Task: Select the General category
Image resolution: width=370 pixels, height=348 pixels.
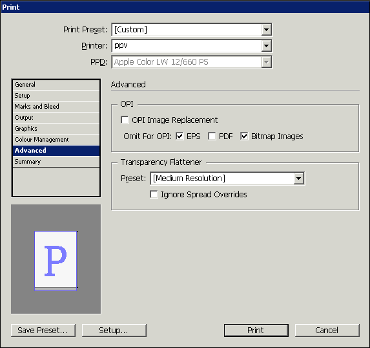Action: click(56, 85)
